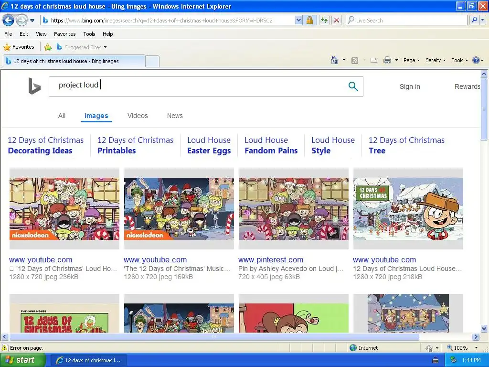This screenshot has width=489, height=367.
Task: Switch to the News results tab
Action: (175, 116)
